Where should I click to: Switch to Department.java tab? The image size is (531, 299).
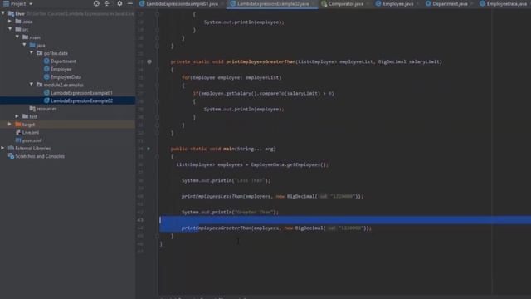click(450, 3)
